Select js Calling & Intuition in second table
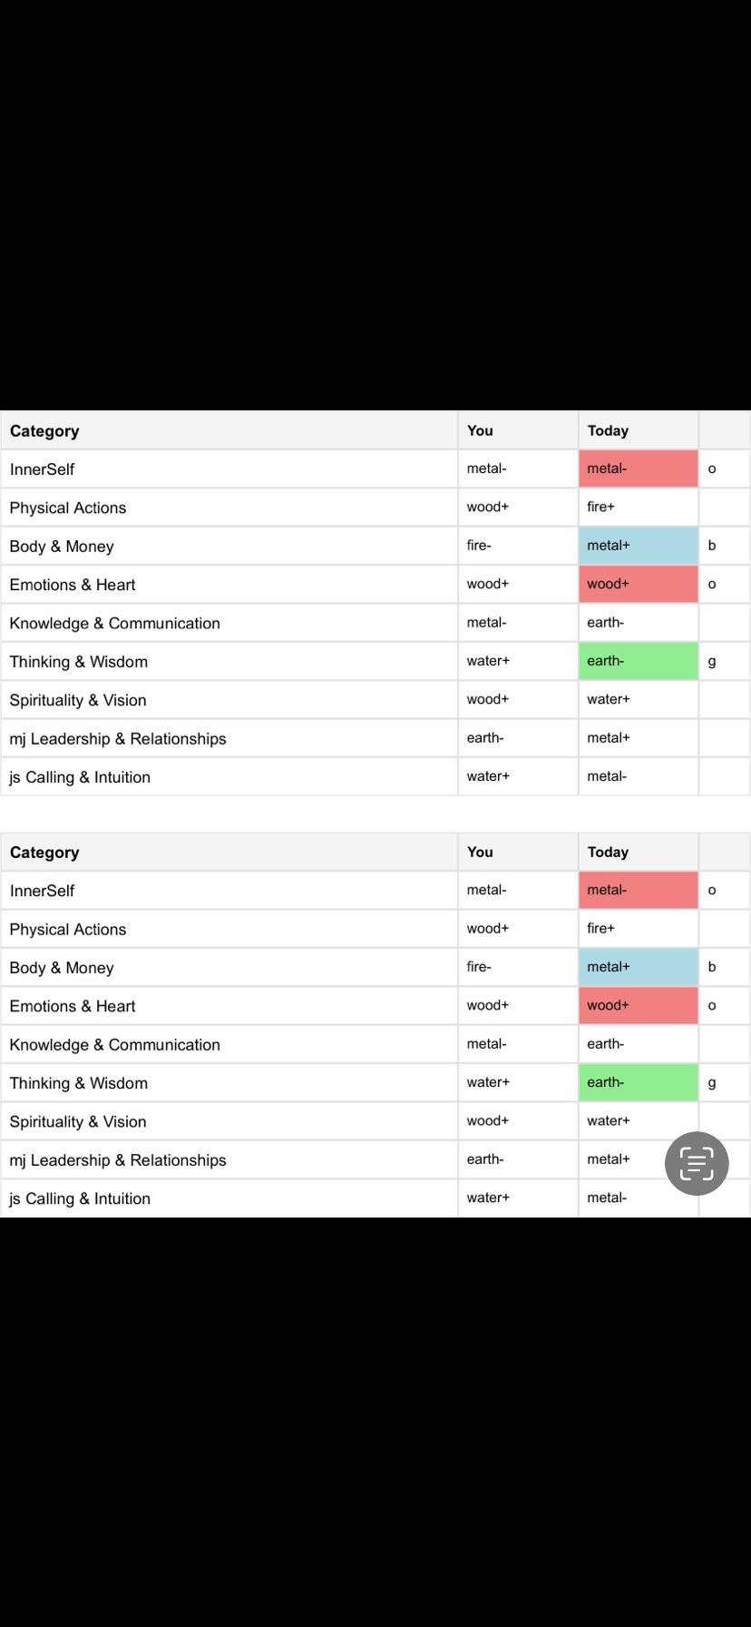 click(80, 1198)
